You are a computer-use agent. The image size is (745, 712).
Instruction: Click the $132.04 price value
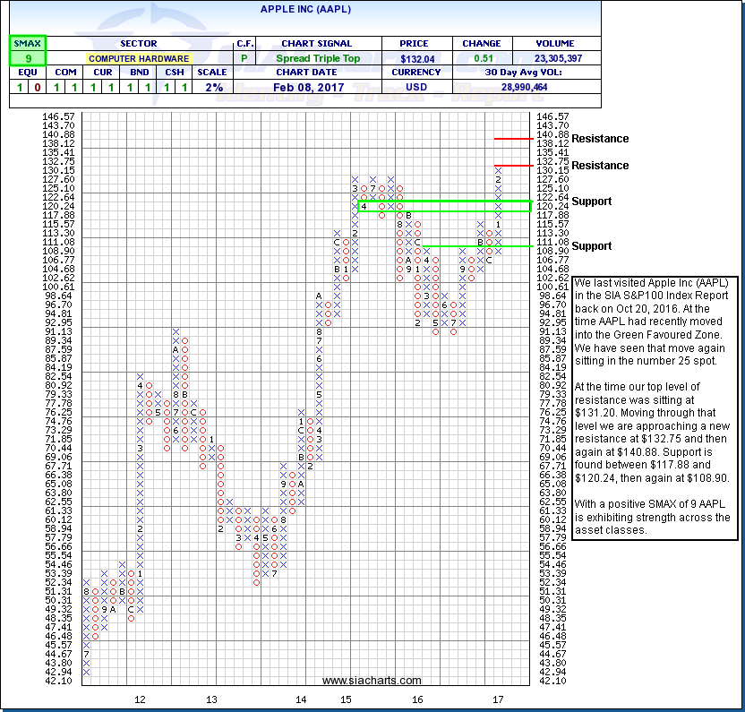(x=407, y=58)
